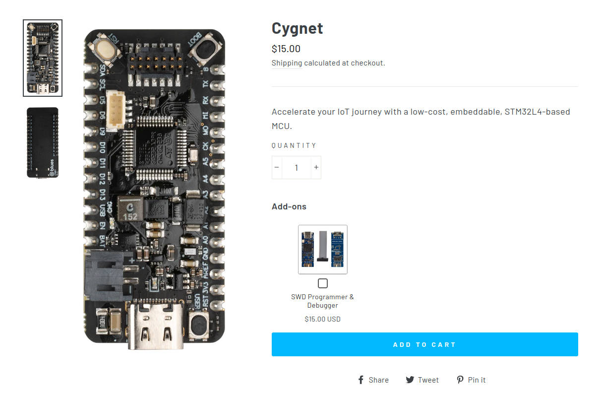
Task: Add the Cygnet to cart
Action: pos(425,344)
